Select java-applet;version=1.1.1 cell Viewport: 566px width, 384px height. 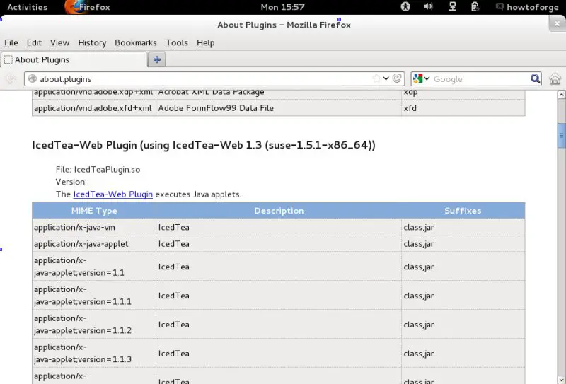pos(94,295)
